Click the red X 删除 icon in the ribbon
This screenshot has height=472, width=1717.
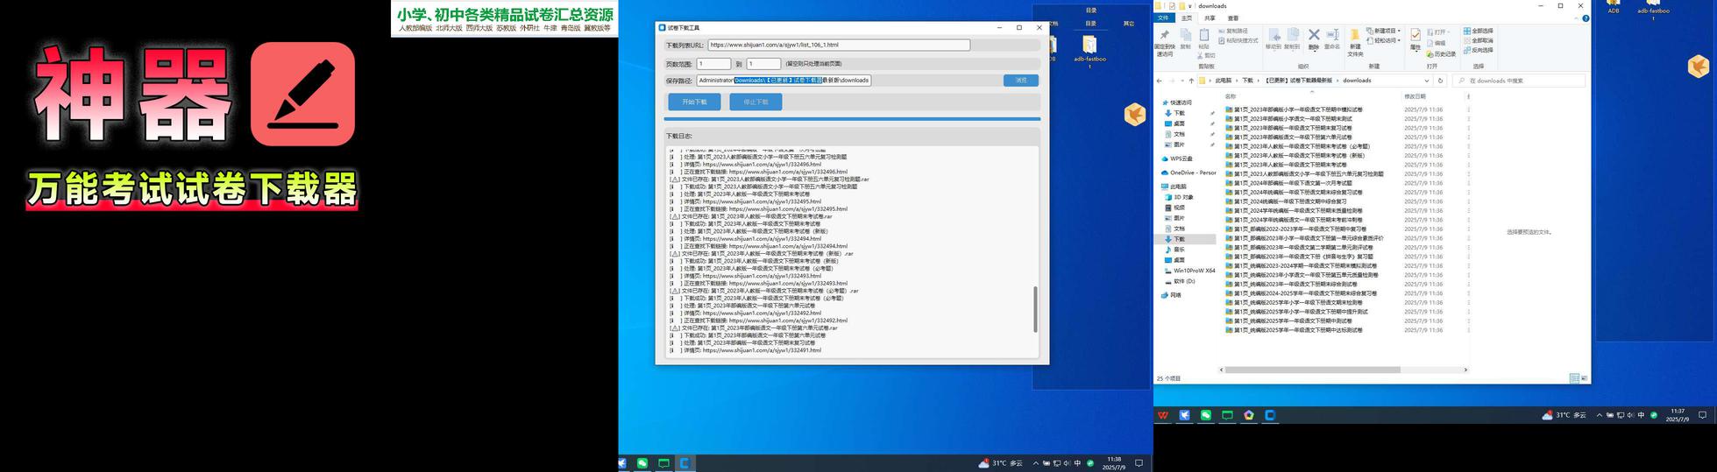1313,35
